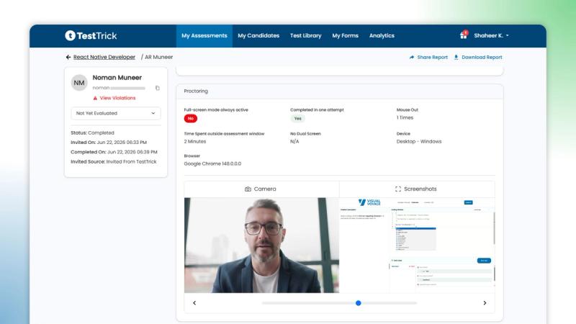
Task: Copy candidate email with copy icon
Action: (x=158, y=88)
